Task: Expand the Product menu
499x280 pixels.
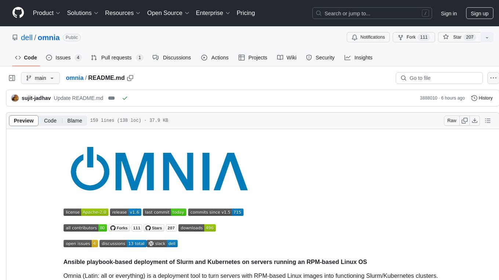Action: pos(47,13)
